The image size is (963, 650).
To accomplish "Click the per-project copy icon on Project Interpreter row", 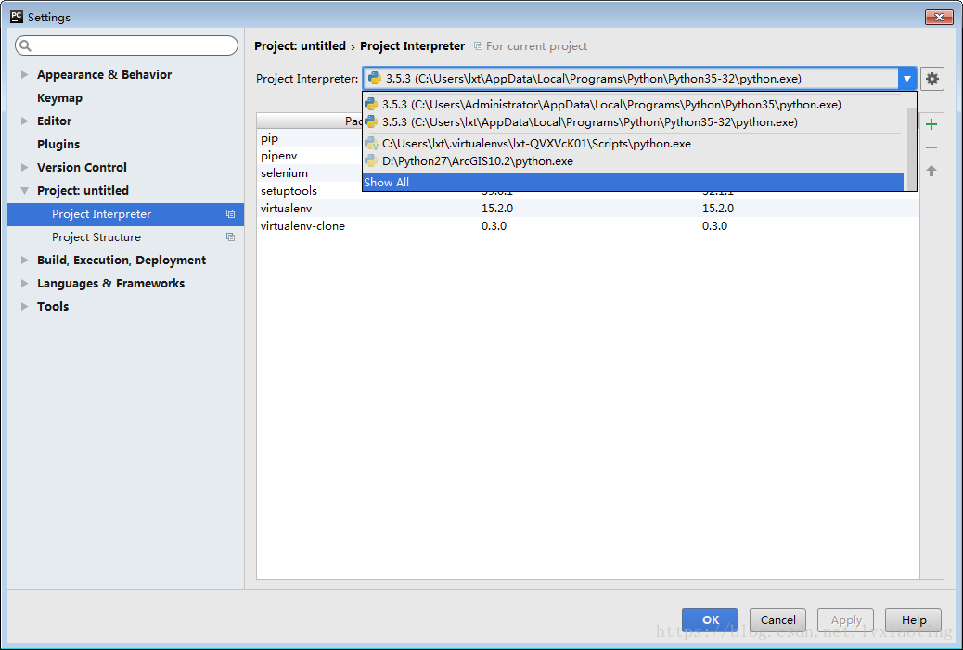I will [x=230, y=214].
